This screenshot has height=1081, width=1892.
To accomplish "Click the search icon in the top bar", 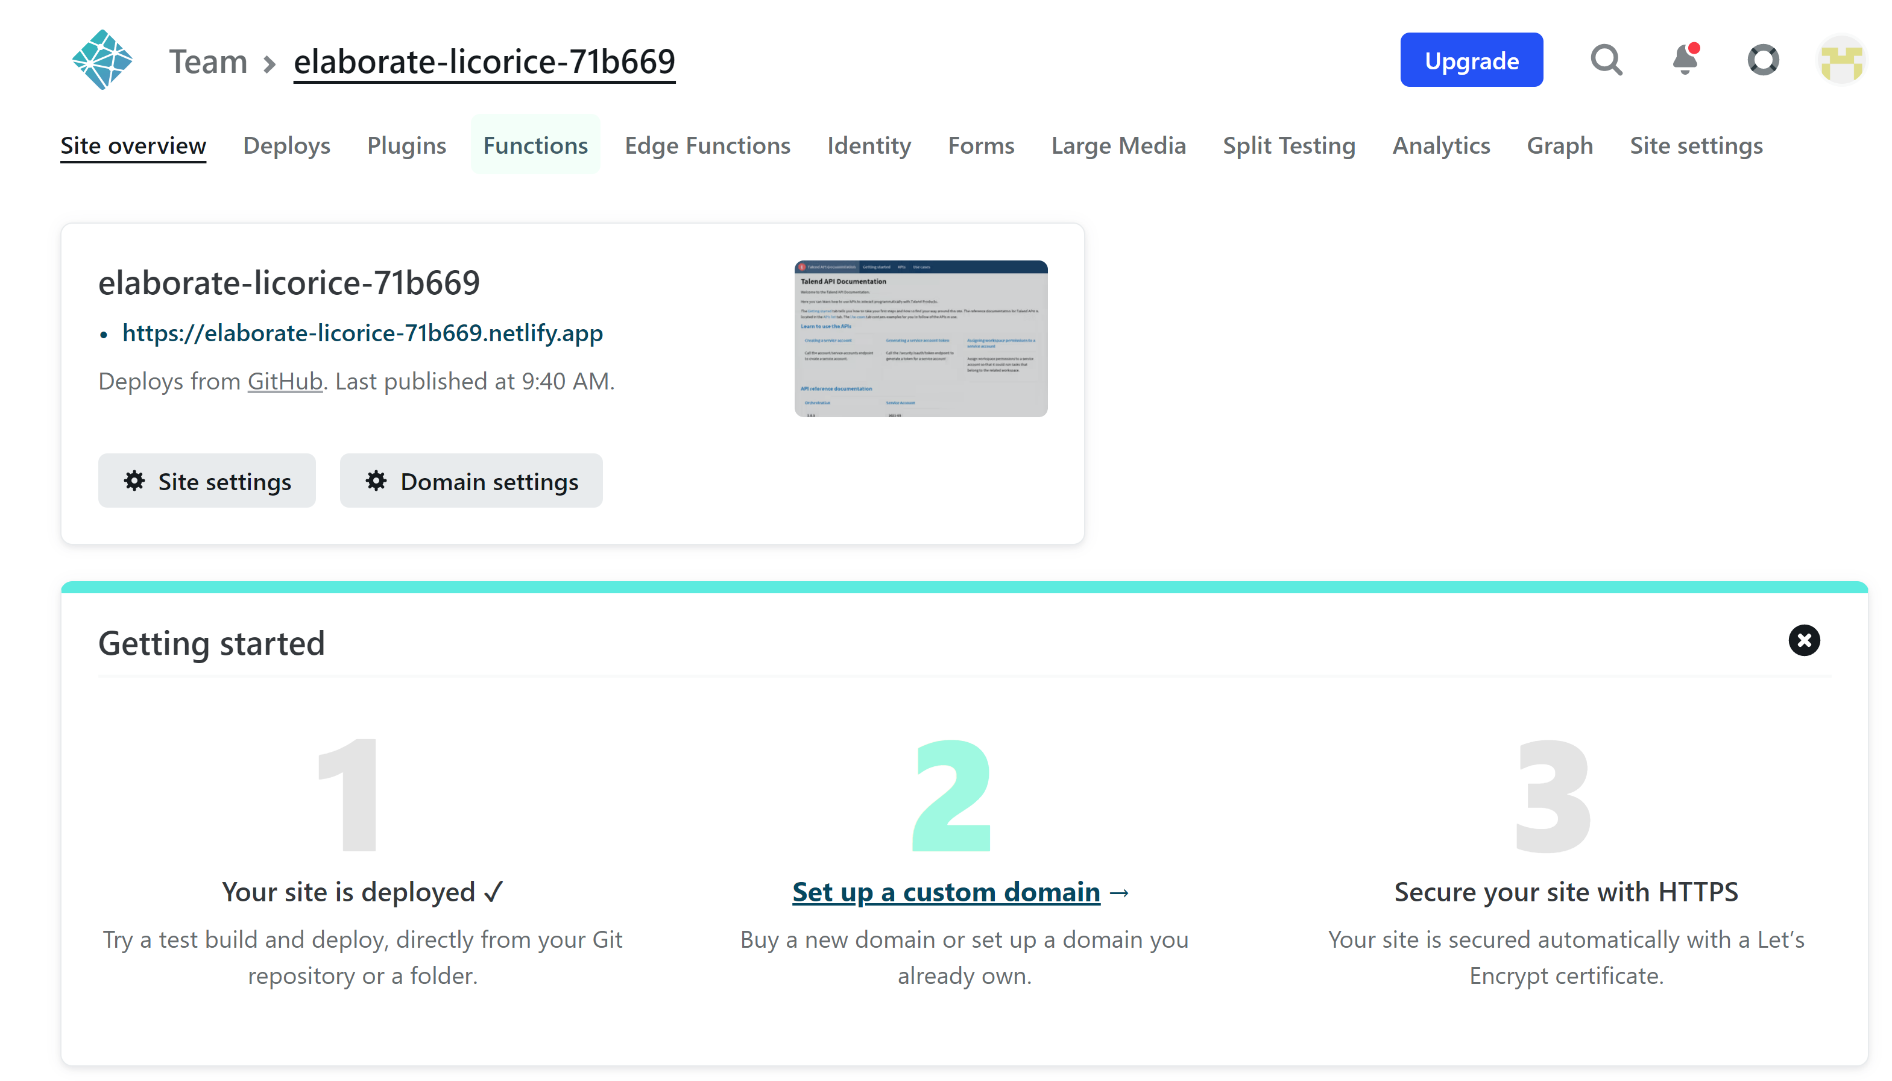I will (1607, 61).
